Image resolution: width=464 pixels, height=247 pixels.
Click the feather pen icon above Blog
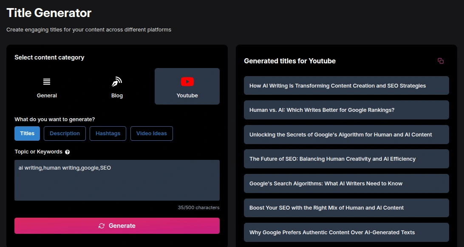[x=117, y=82]
